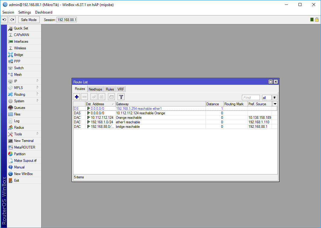Click the Make Supout.rif icon
321x228 pixels.
pyautogui.click(x=11, y=161)
